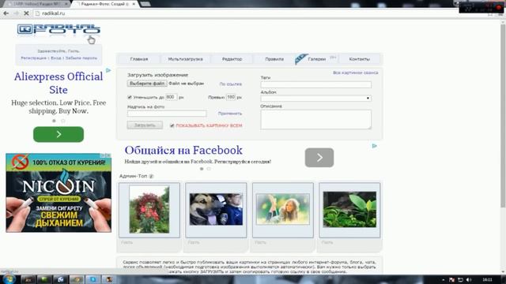The image size is (506, 284).
Task: Open the Галереи tab
Action: (316, 59)
